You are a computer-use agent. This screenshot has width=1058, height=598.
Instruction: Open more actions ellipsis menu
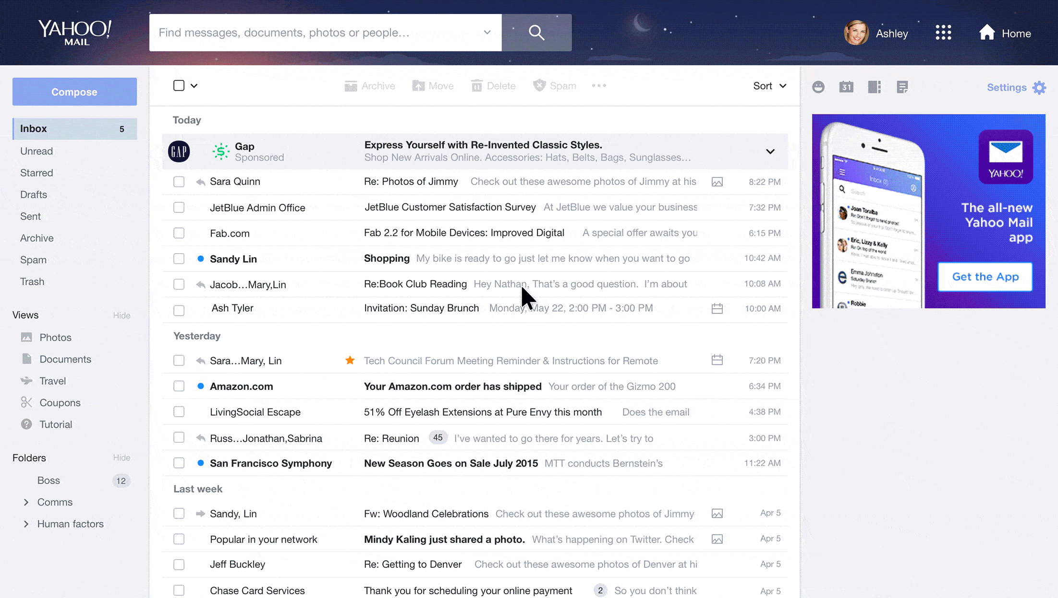point(599,85)
